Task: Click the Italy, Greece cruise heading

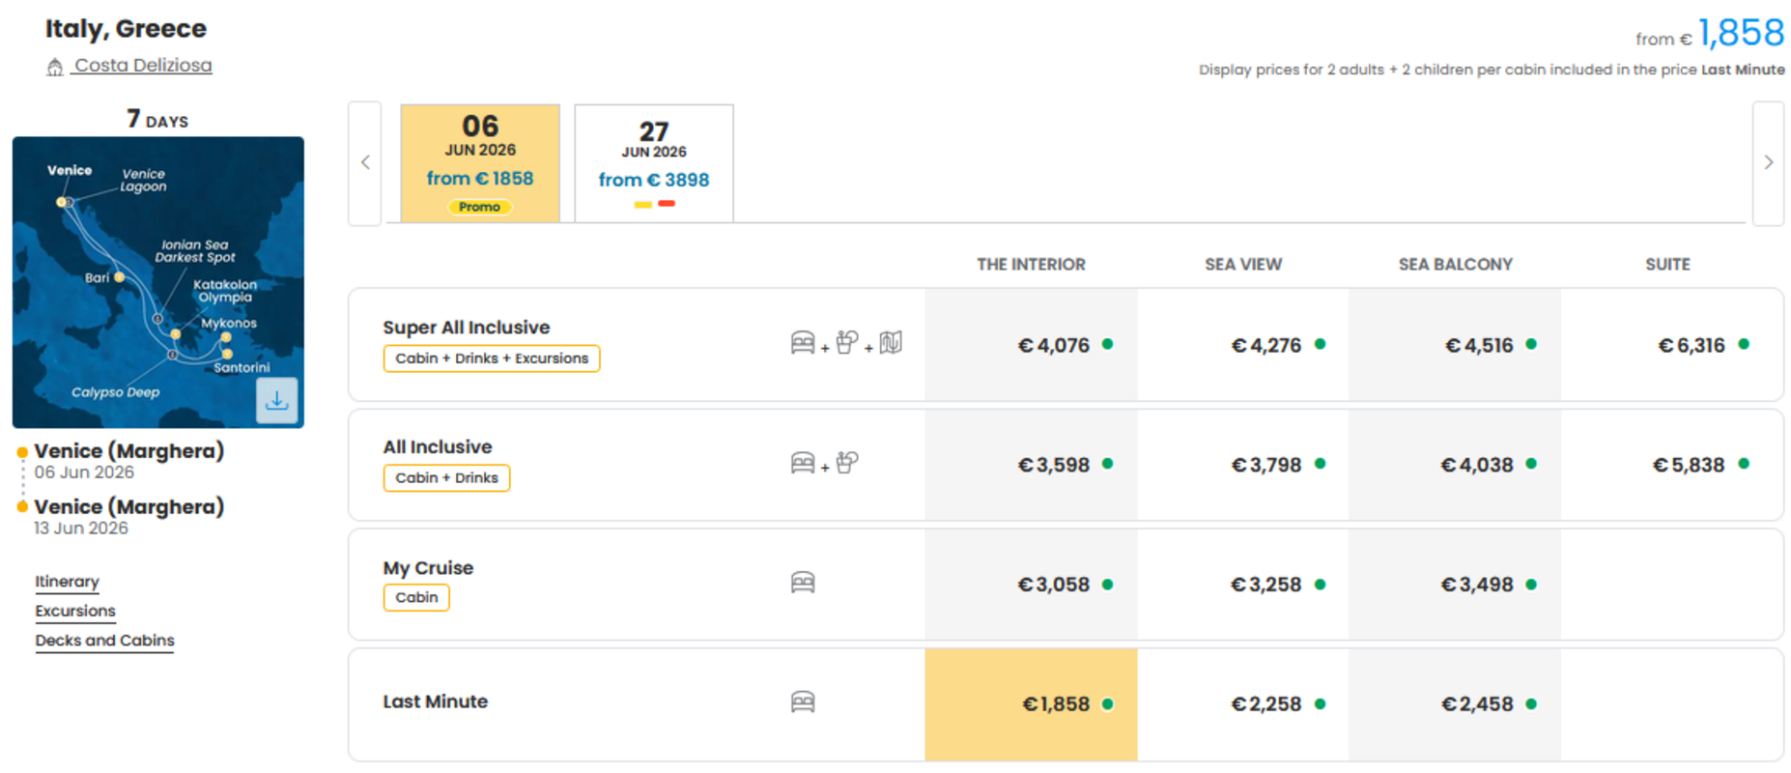Action: tap(126, 29)
